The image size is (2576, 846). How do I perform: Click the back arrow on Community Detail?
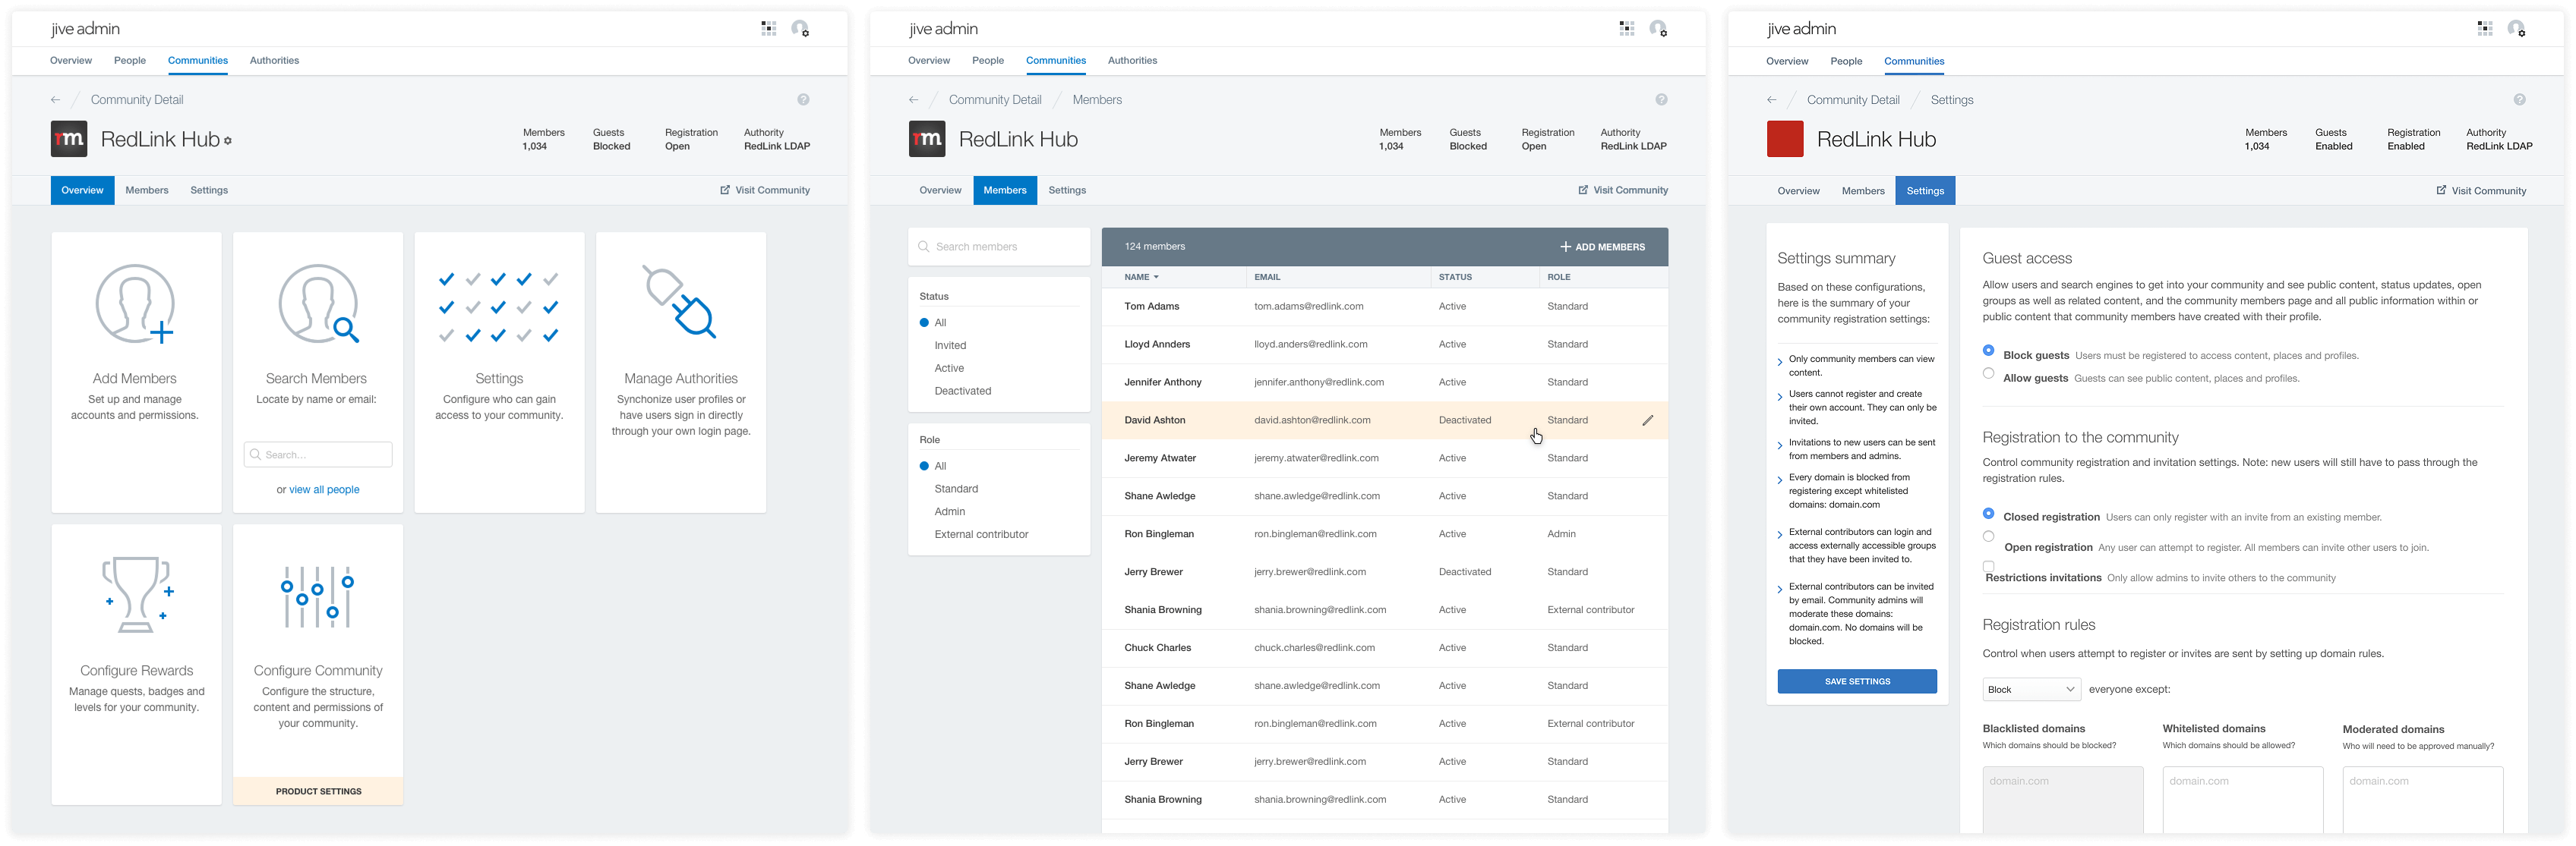(55, 99)
